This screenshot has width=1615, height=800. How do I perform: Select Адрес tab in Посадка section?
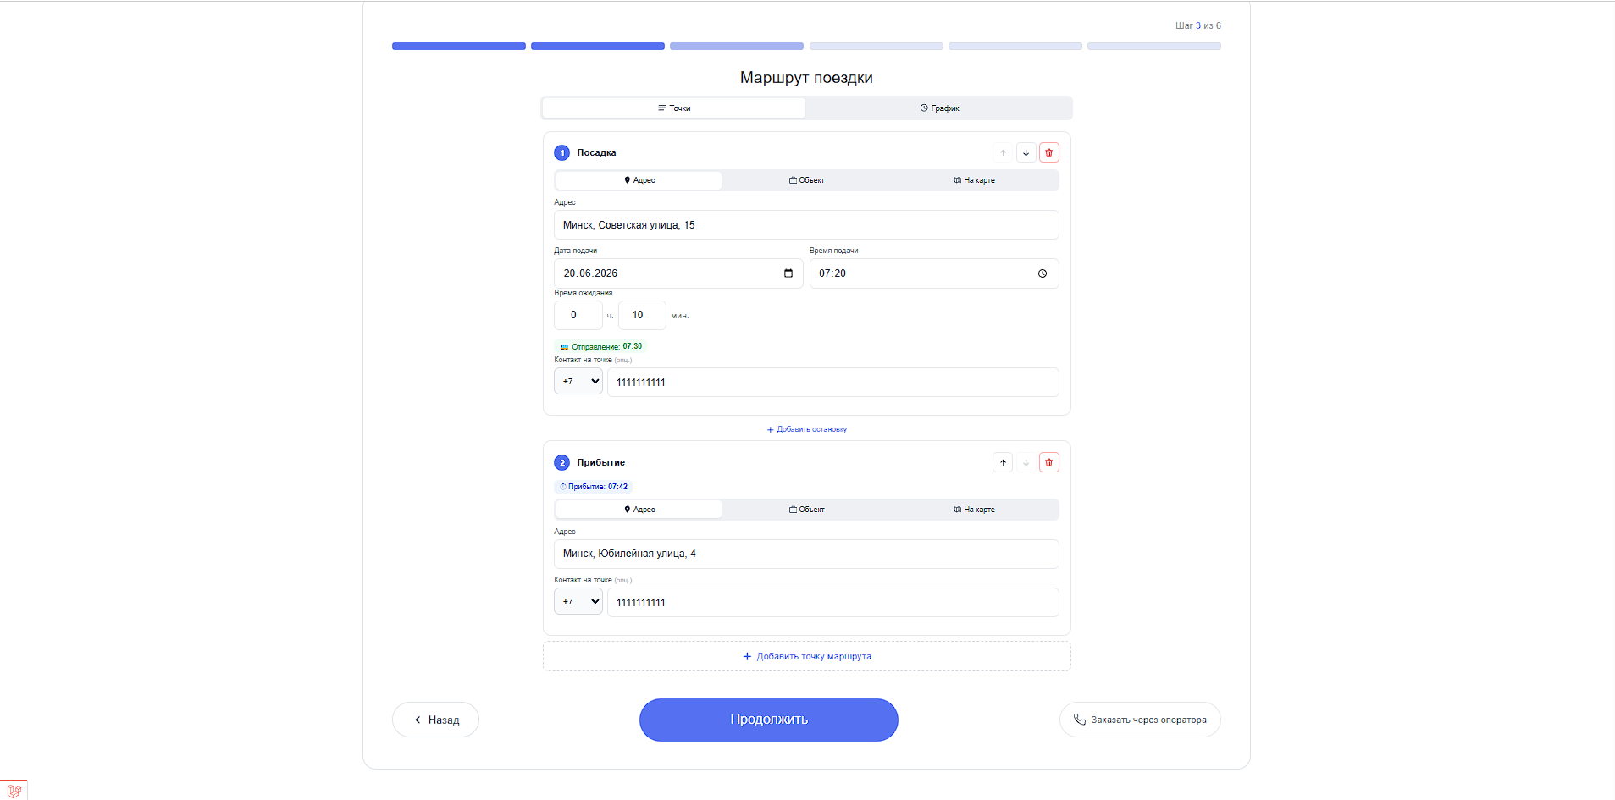[639, 180]
